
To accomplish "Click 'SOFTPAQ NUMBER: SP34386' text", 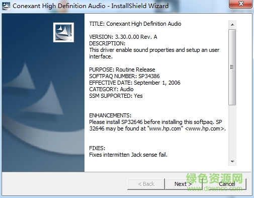I will [x=124, y=76].
